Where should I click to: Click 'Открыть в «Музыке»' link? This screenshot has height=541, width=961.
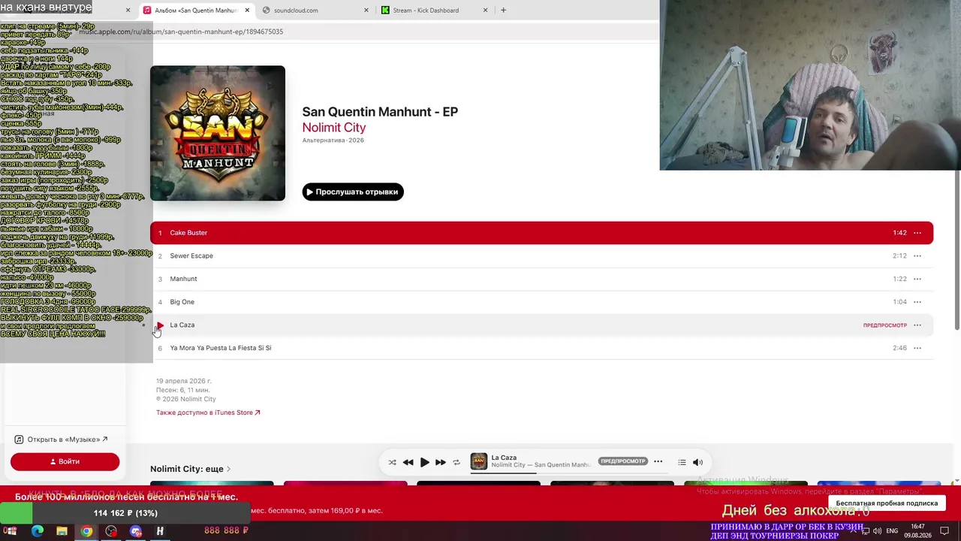pos(62,440)
